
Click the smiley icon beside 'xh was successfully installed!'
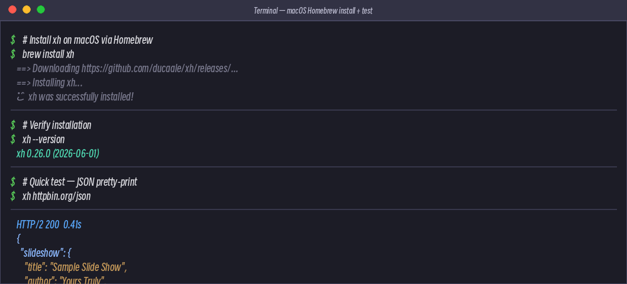pos(21,97)
